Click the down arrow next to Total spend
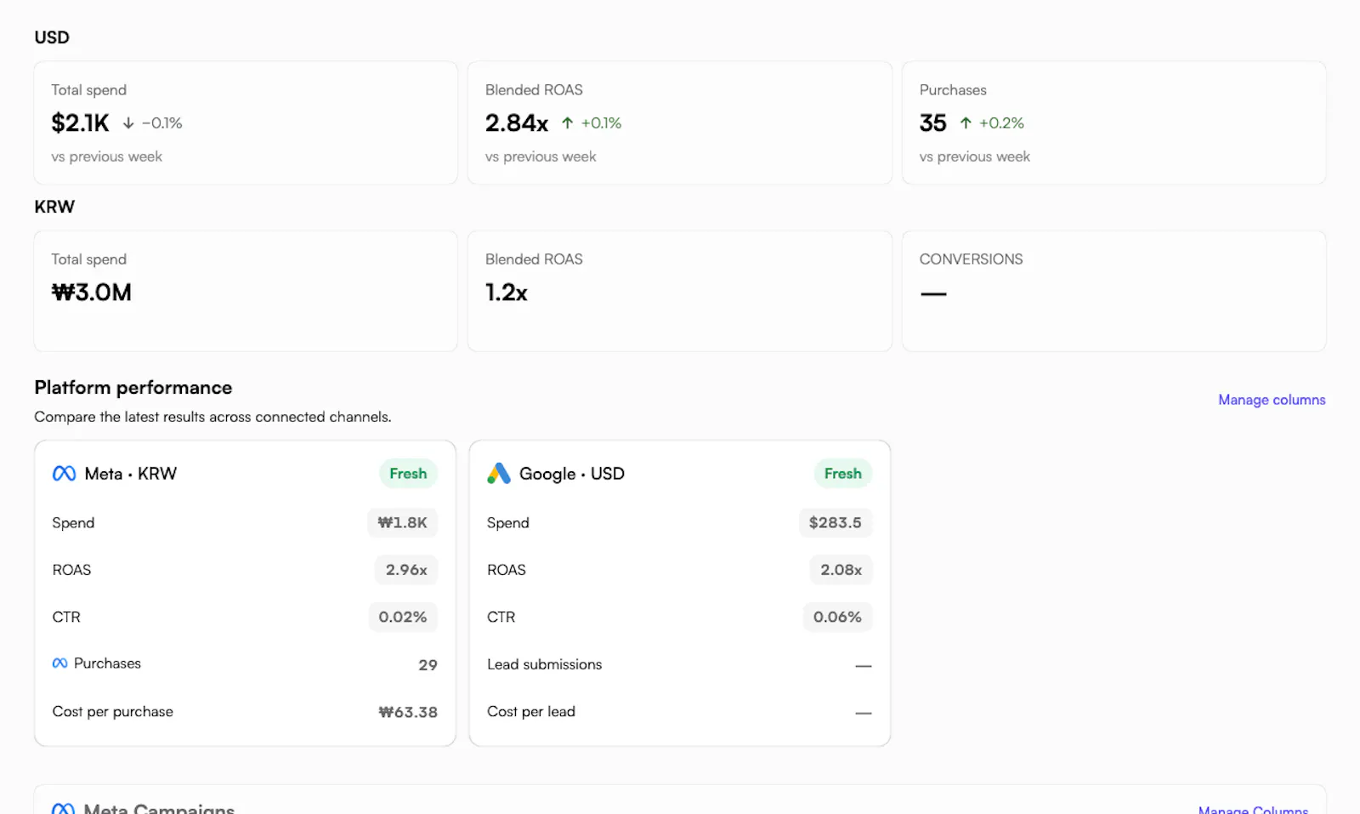1360x814 pixels. point(128,123)
